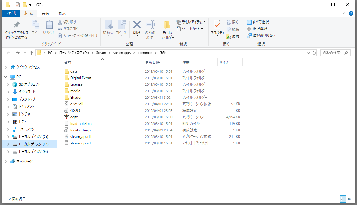The height and width of the screenshot is (205, 357).
Task: Click PC in address breadcrumb
Action: coord(50,53)
